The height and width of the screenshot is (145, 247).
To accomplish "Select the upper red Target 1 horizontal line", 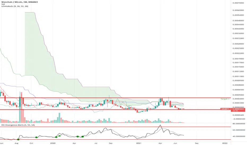I will tap(115, 98).
